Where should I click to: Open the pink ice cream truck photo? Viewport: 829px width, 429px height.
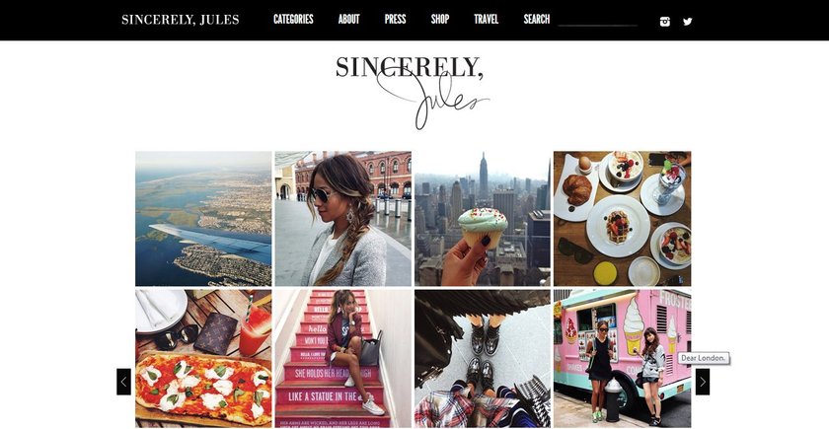coord(623,358)
